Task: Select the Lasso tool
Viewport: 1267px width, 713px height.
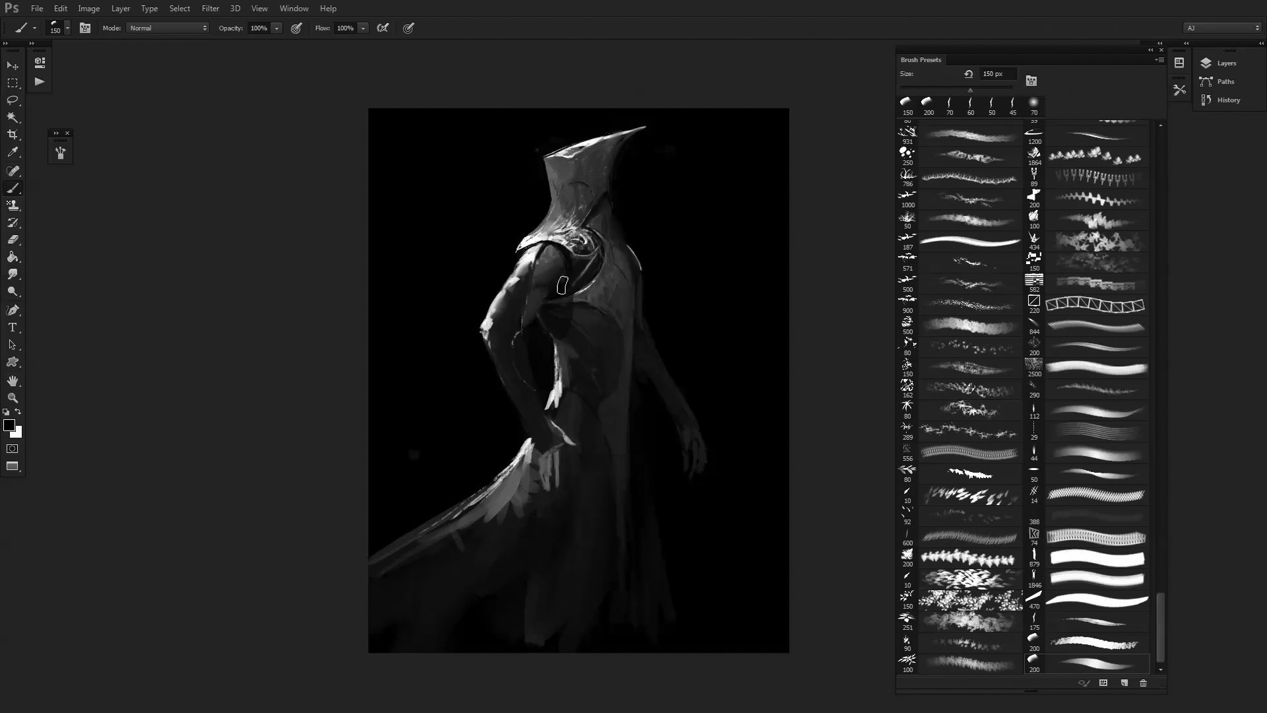Action: [13, 100]
